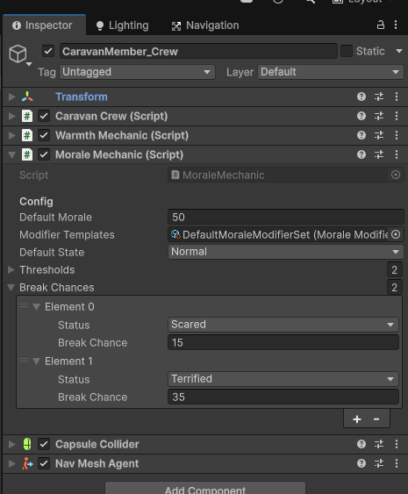Collapse the Break Chances list
The width and height of the screenshot is (408, 494).
(x=11, y=287)
